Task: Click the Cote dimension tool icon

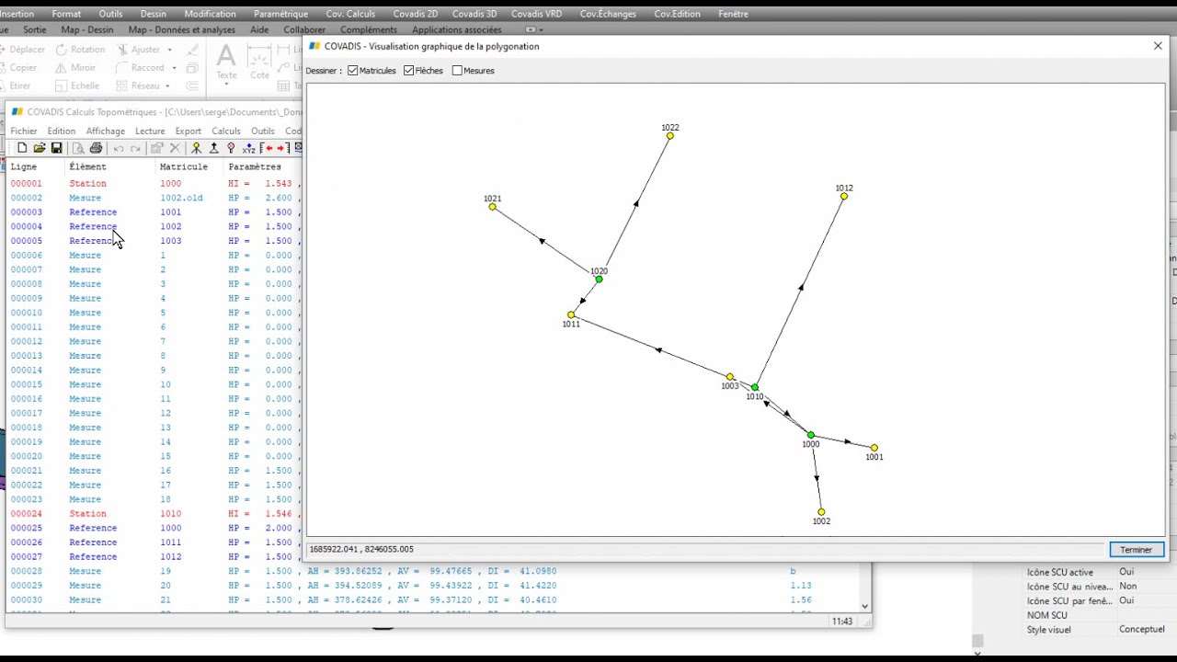Action: (x=260, y=56)
